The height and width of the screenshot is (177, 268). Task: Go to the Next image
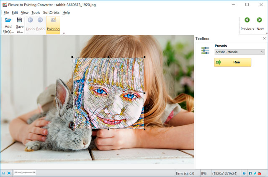tap(260, 20)
